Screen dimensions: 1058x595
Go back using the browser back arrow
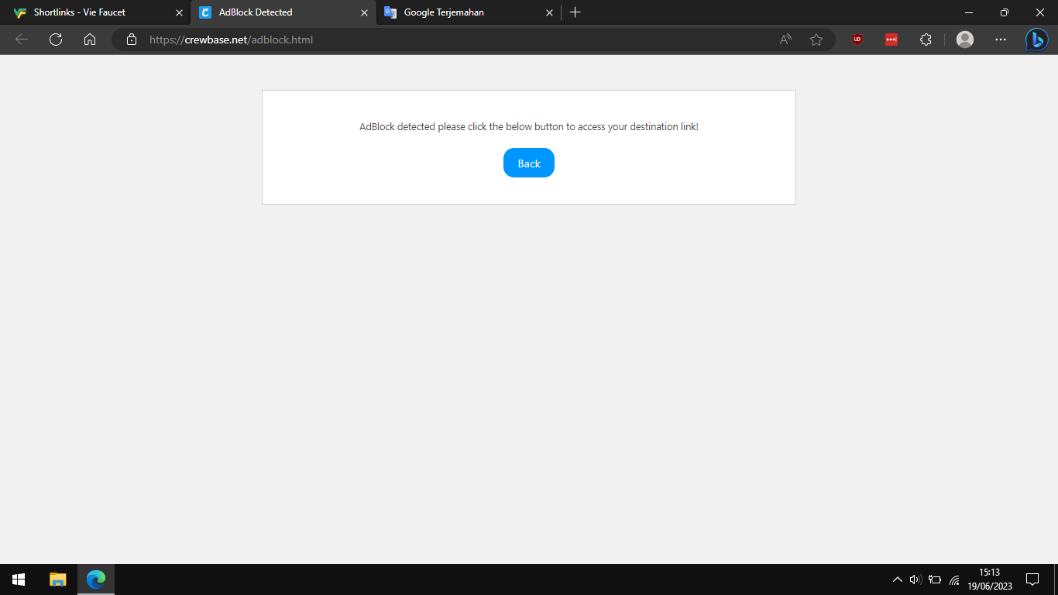20,40
